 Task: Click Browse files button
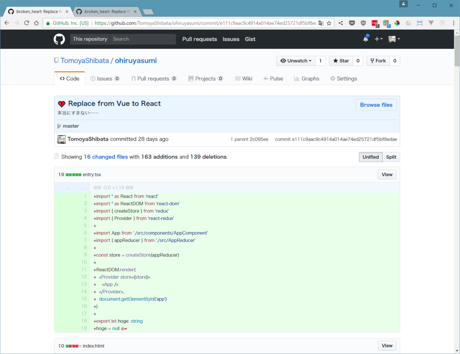pyautogui.click(x=376, y=105)
